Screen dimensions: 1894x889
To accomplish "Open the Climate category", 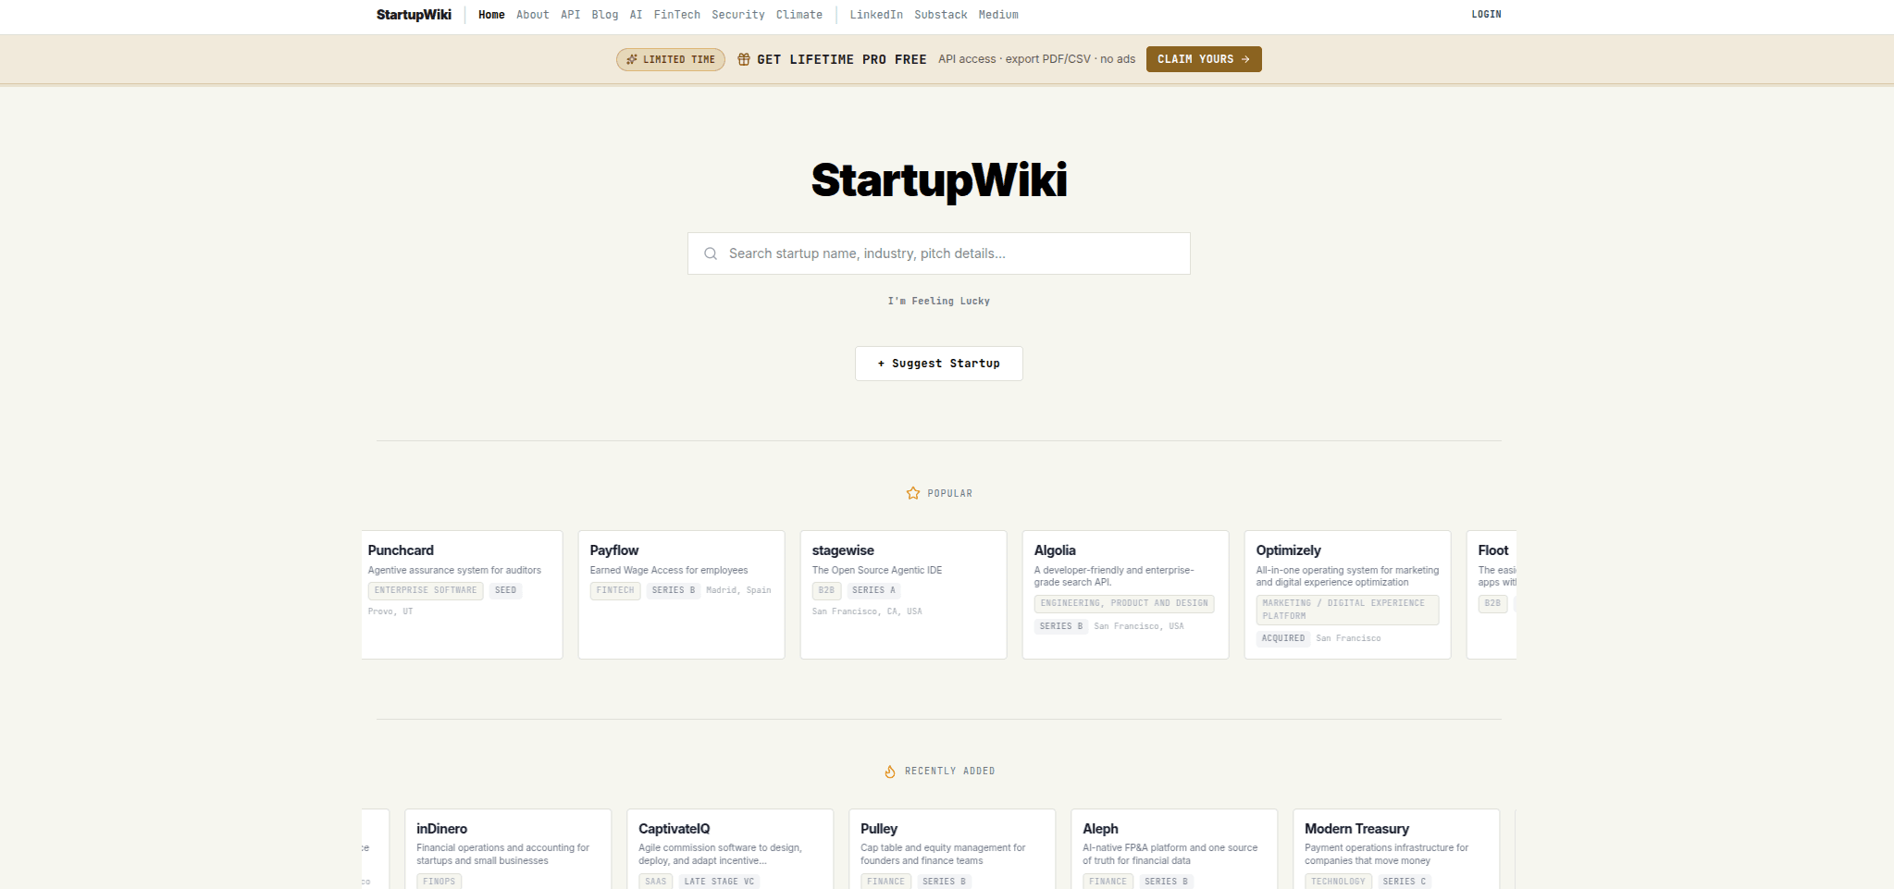I will (x=799, y=15).
